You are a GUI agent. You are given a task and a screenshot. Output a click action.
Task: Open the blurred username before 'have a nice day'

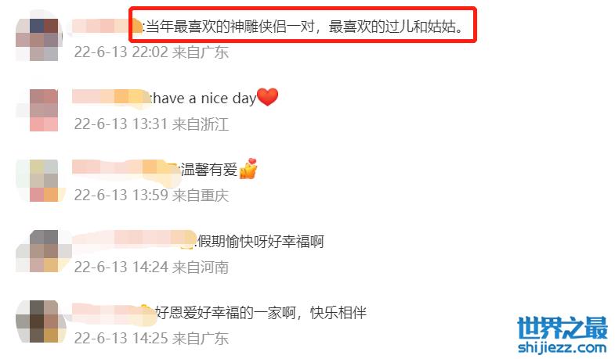[111, 97]
